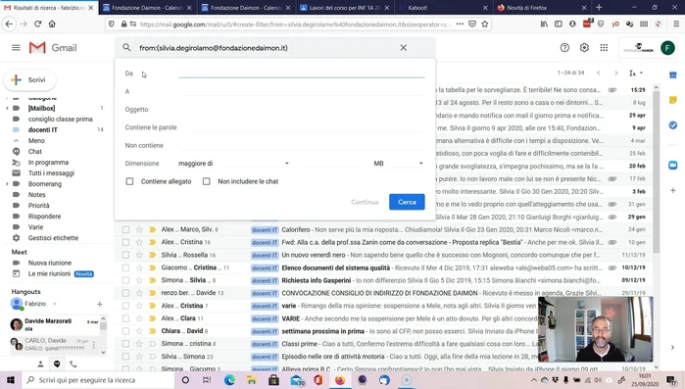The image size is (685, 389).
Task: Go to the older messages page arrow
Action: click(x=616, y=73)
